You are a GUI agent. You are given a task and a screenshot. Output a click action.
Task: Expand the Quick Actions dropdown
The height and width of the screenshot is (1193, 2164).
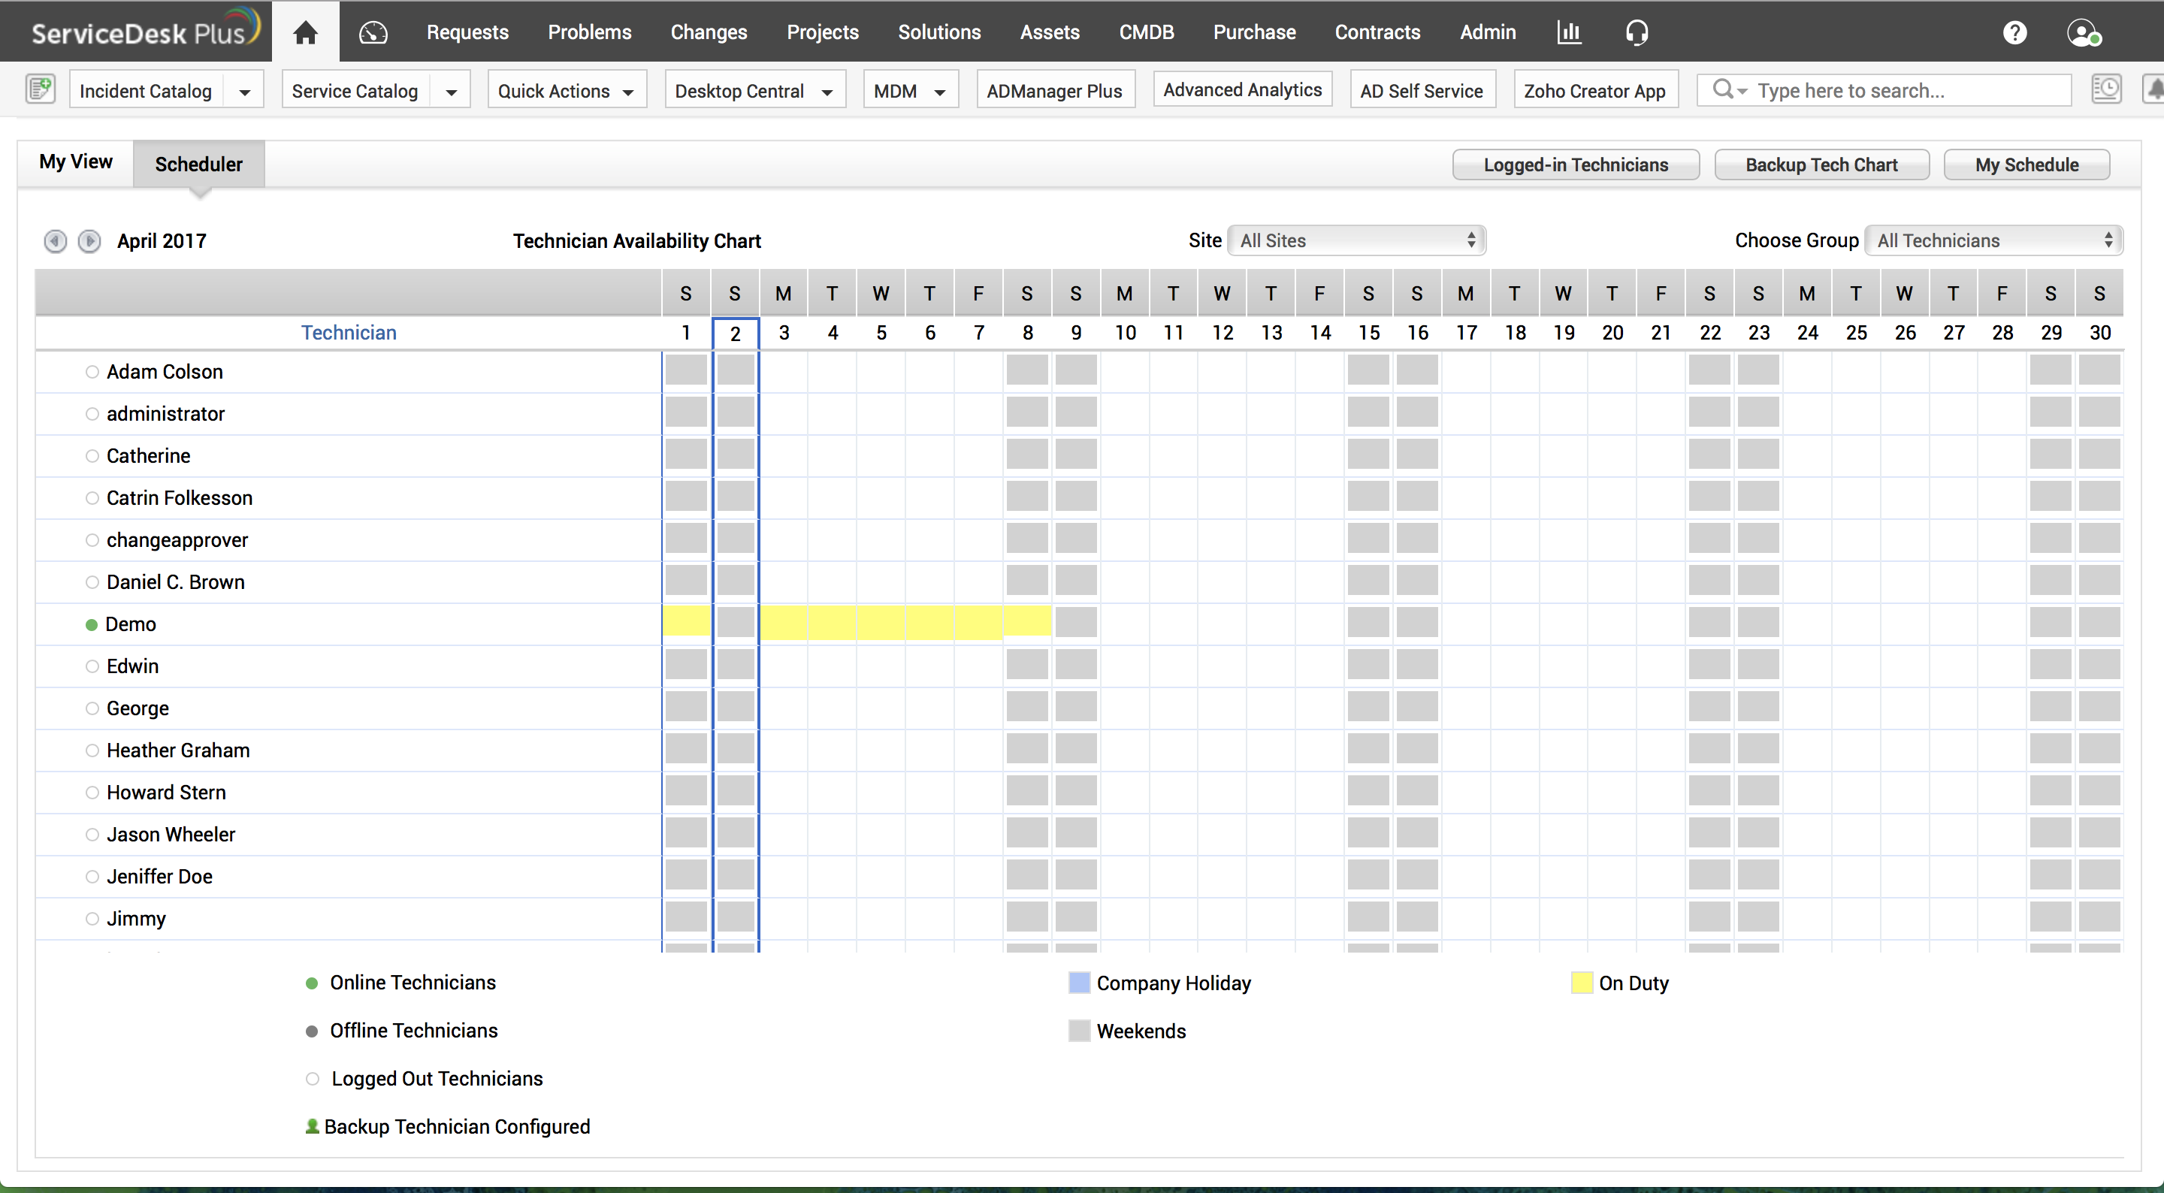click(567, 91)
